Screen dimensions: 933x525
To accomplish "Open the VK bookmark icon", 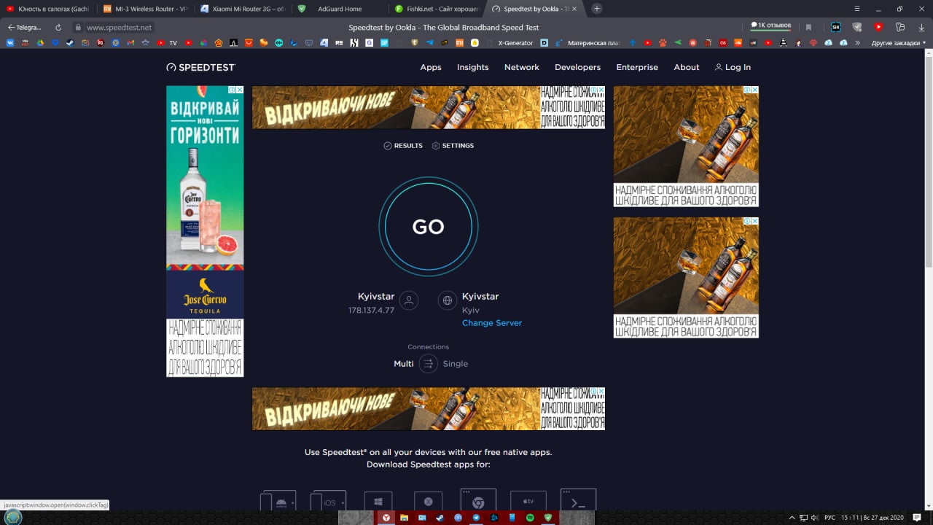I will [x=10, y=43].
